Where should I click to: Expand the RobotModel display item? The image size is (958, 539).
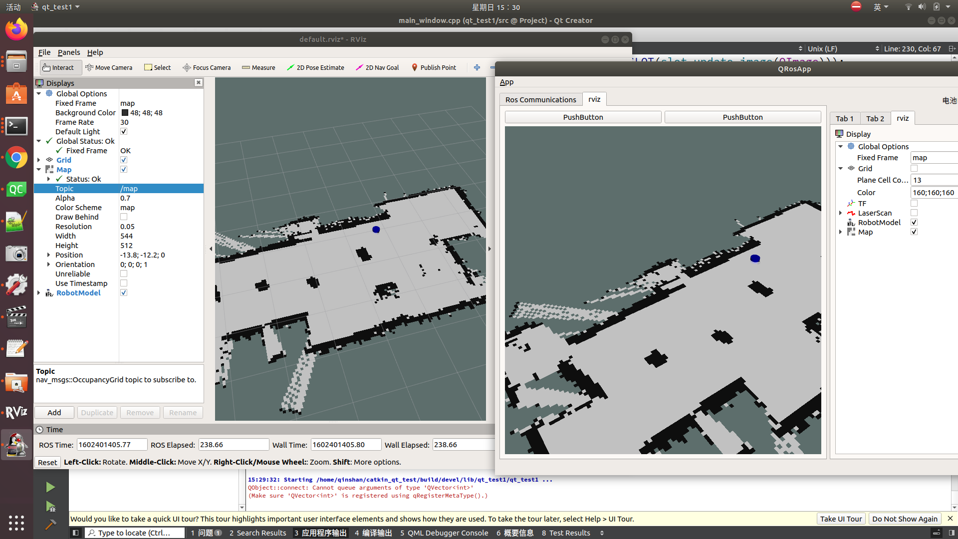pos(39,293)
